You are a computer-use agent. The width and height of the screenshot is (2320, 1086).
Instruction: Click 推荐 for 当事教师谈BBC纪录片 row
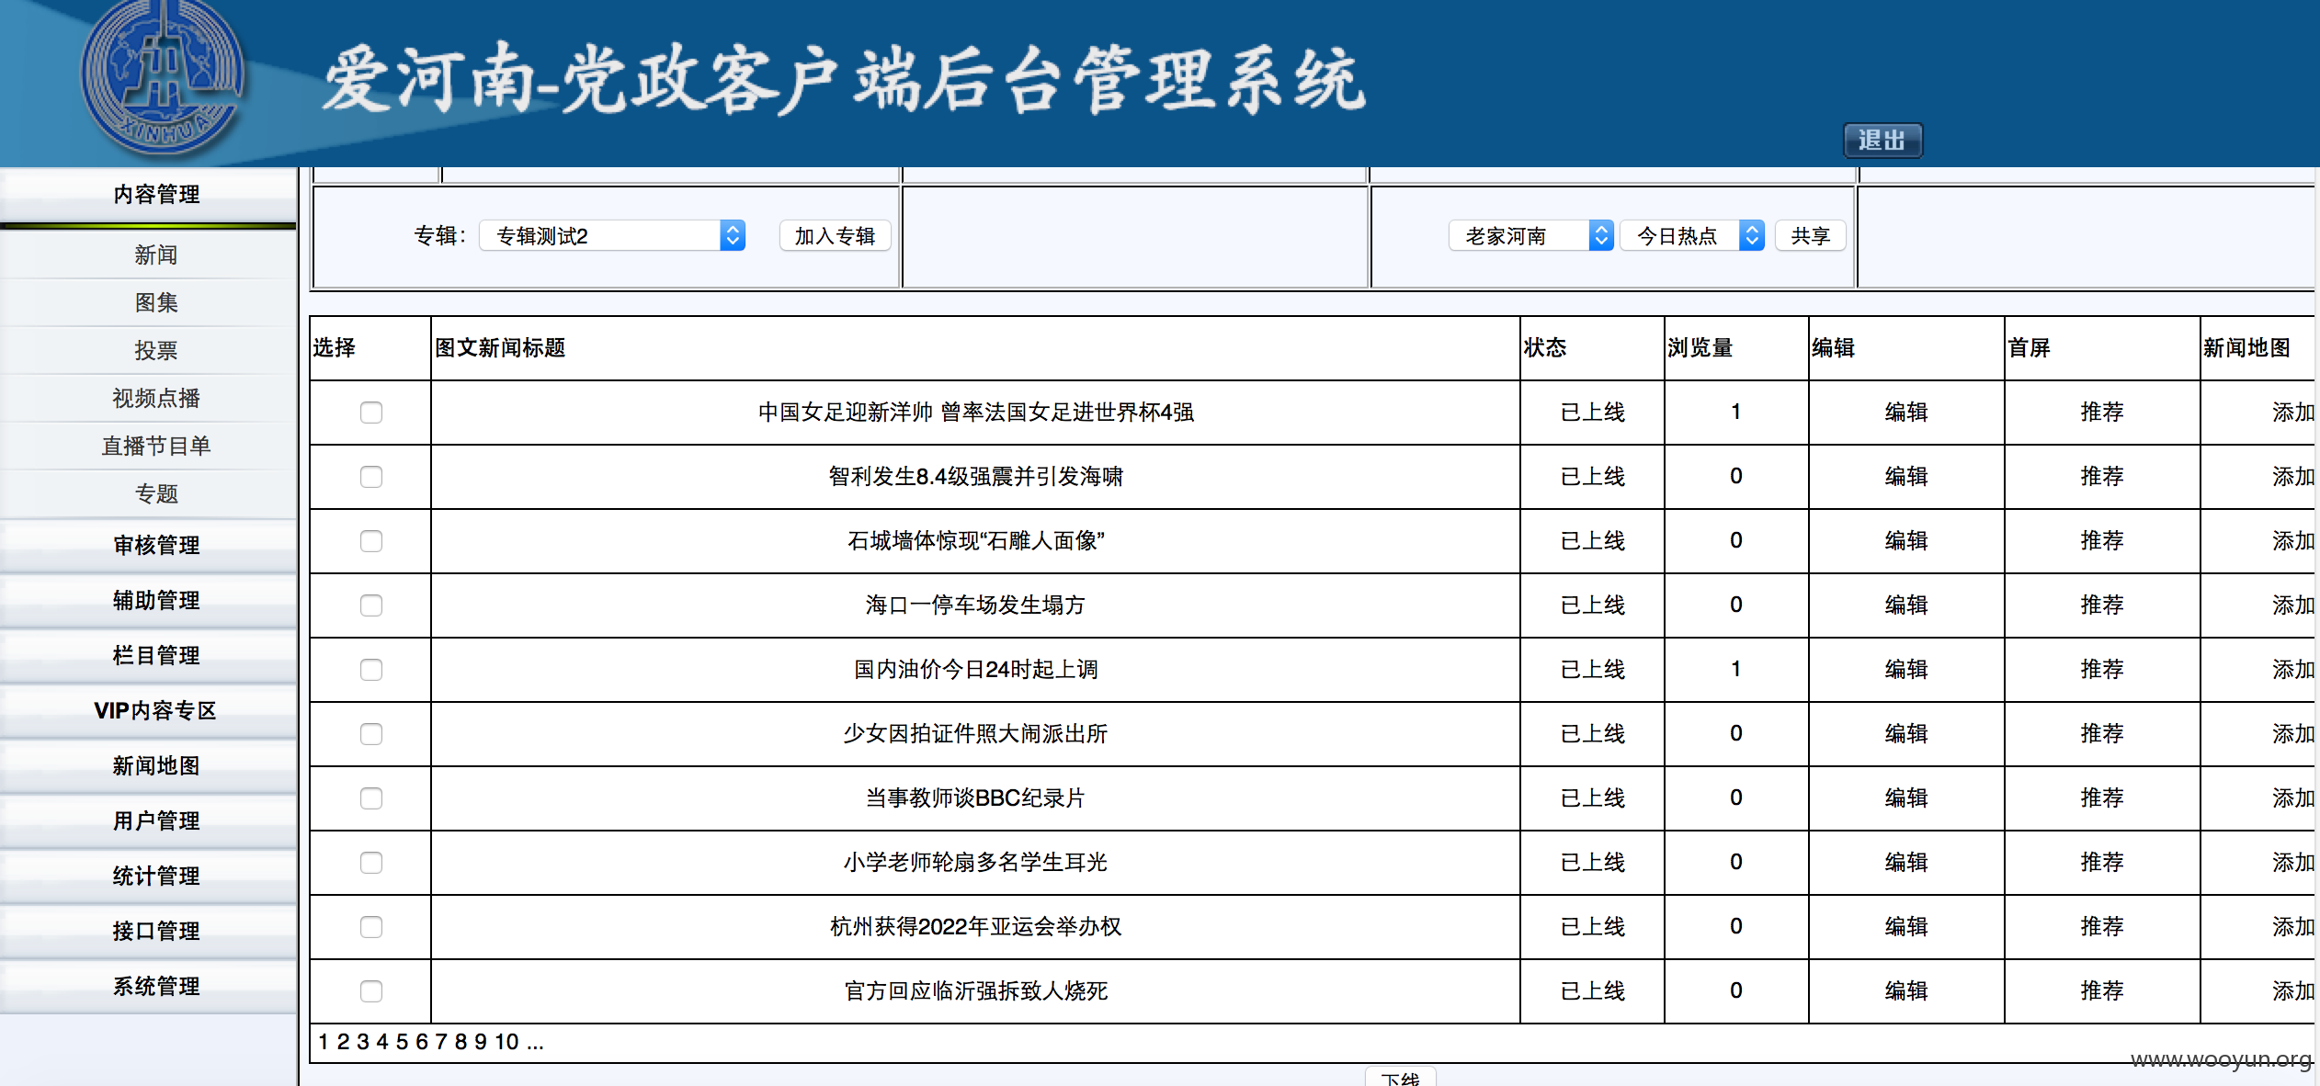[2102, 798]
